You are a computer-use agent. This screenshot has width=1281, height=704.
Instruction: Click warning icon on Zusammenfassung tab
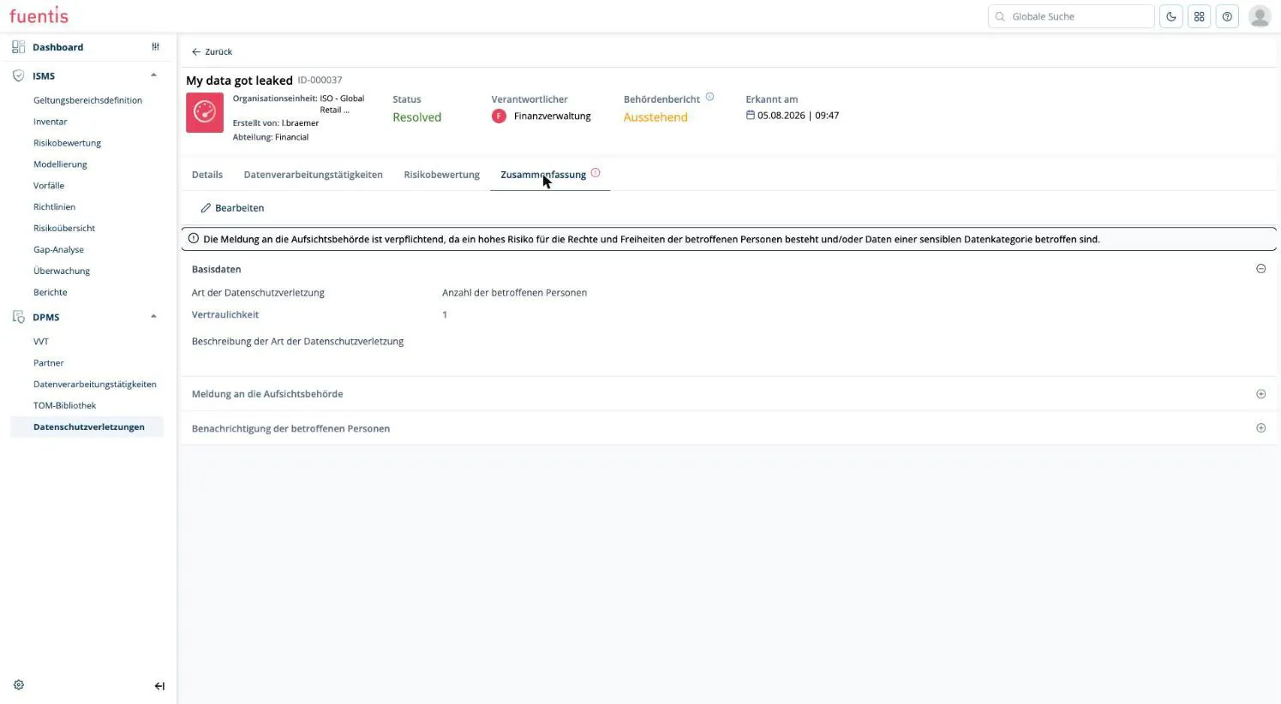596,173
